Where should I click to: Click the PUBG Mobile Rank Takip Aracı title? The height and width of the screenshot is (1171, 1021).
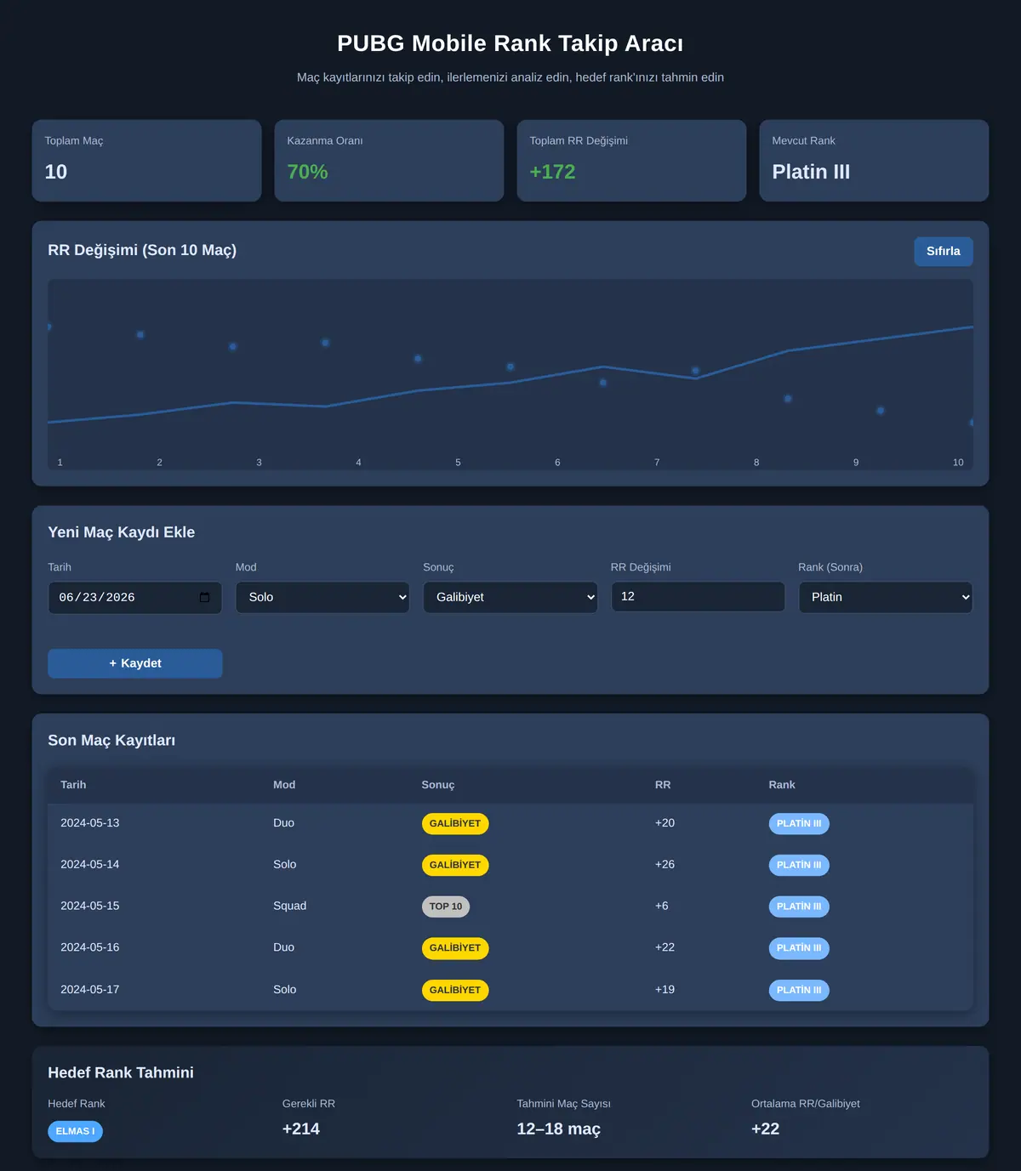click(x=510, y=43)
